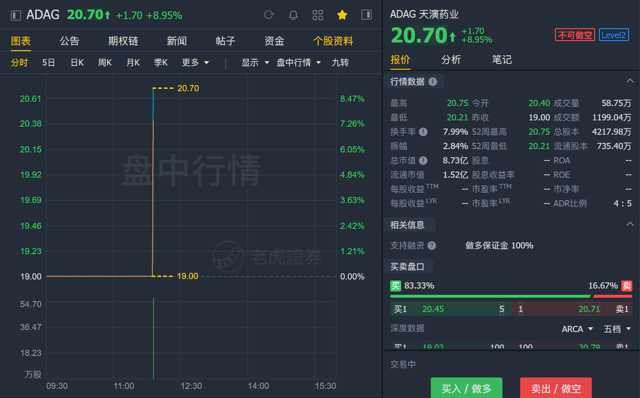Switch to the 笔记 tab
The height and width of the screenshot is (398, 640).
pos(502,59)
